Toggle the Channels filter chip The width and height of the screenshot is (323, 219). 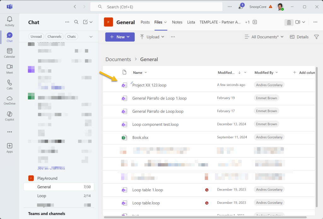[x=54, y=37]
